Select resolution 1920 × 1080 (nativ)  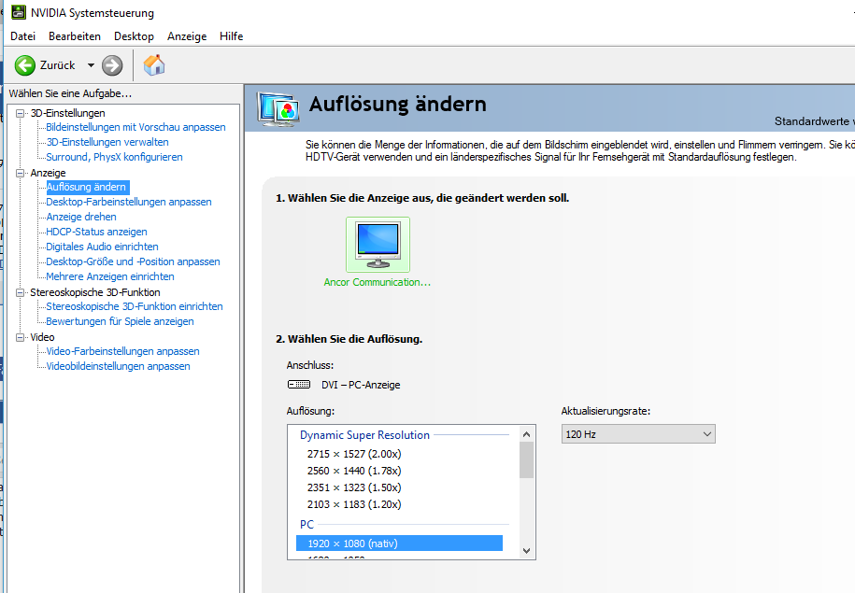(399, 544)
